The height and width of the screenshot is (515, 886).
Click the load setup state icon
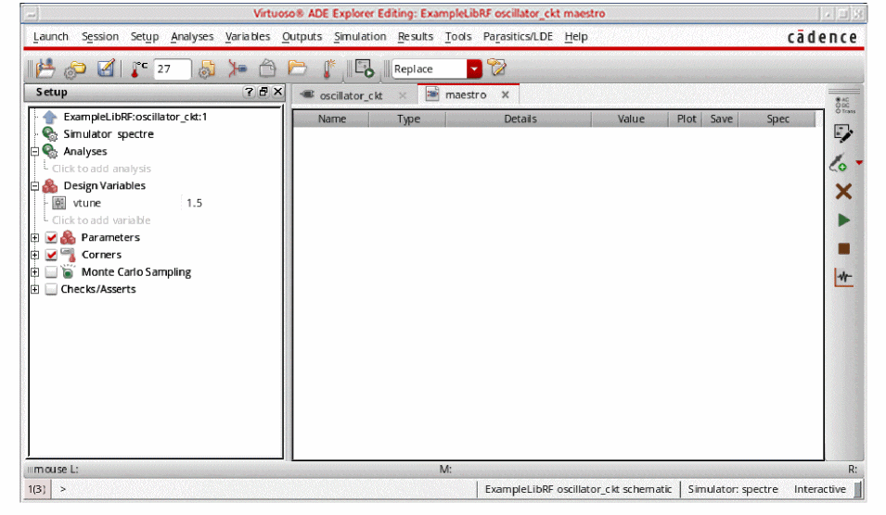coord(45,69)
